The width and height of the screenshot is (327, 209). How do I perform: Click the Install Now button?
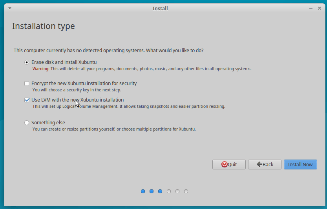pos(300,164)
